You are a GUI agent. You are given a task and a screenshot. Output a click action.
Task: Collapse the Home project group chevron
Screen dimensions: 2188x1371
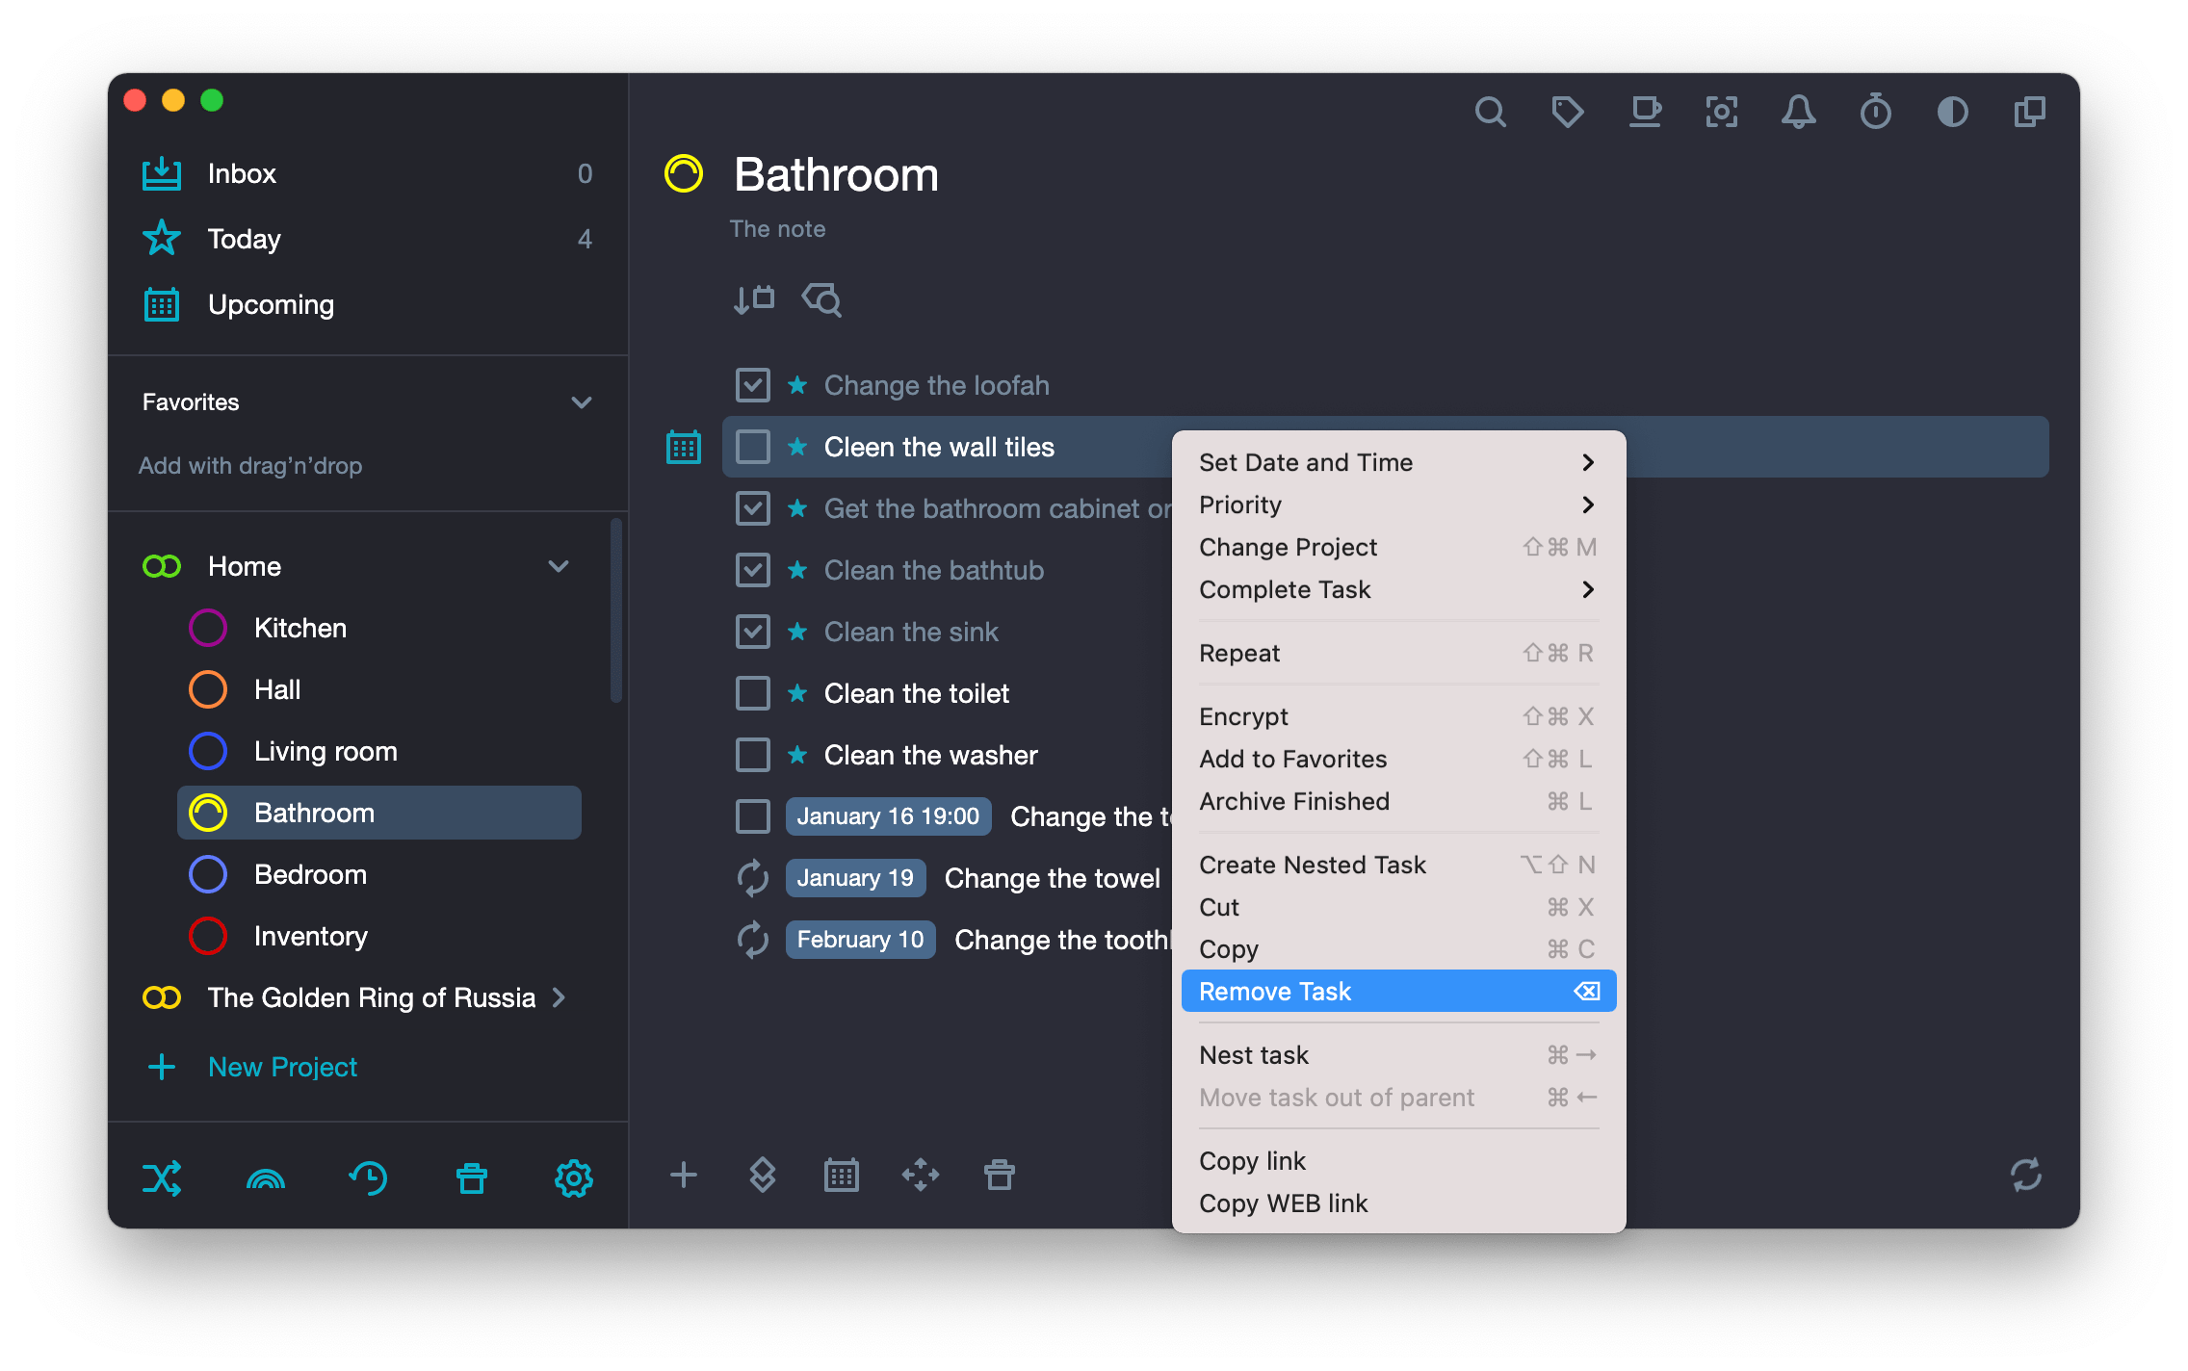click(x=559, y=566)
